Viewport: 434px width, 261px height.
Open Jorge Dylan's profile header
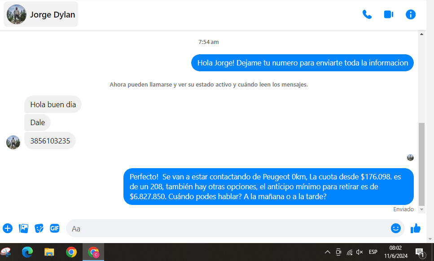click(41, 14)
